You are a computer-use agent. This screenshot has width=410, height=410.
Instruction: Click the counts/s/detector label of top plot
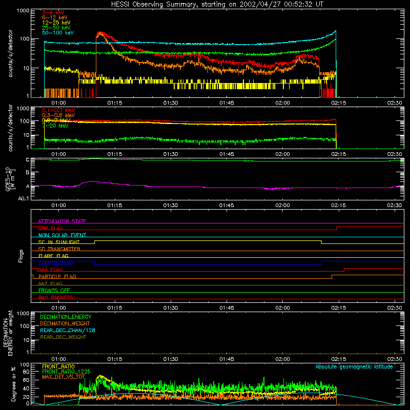coord(10,53)
